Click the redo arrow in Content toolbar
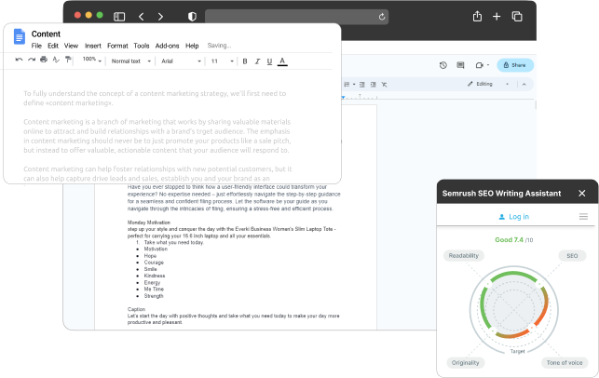The image size is (599, 378). pyautogui.click(x=32, y=60)
